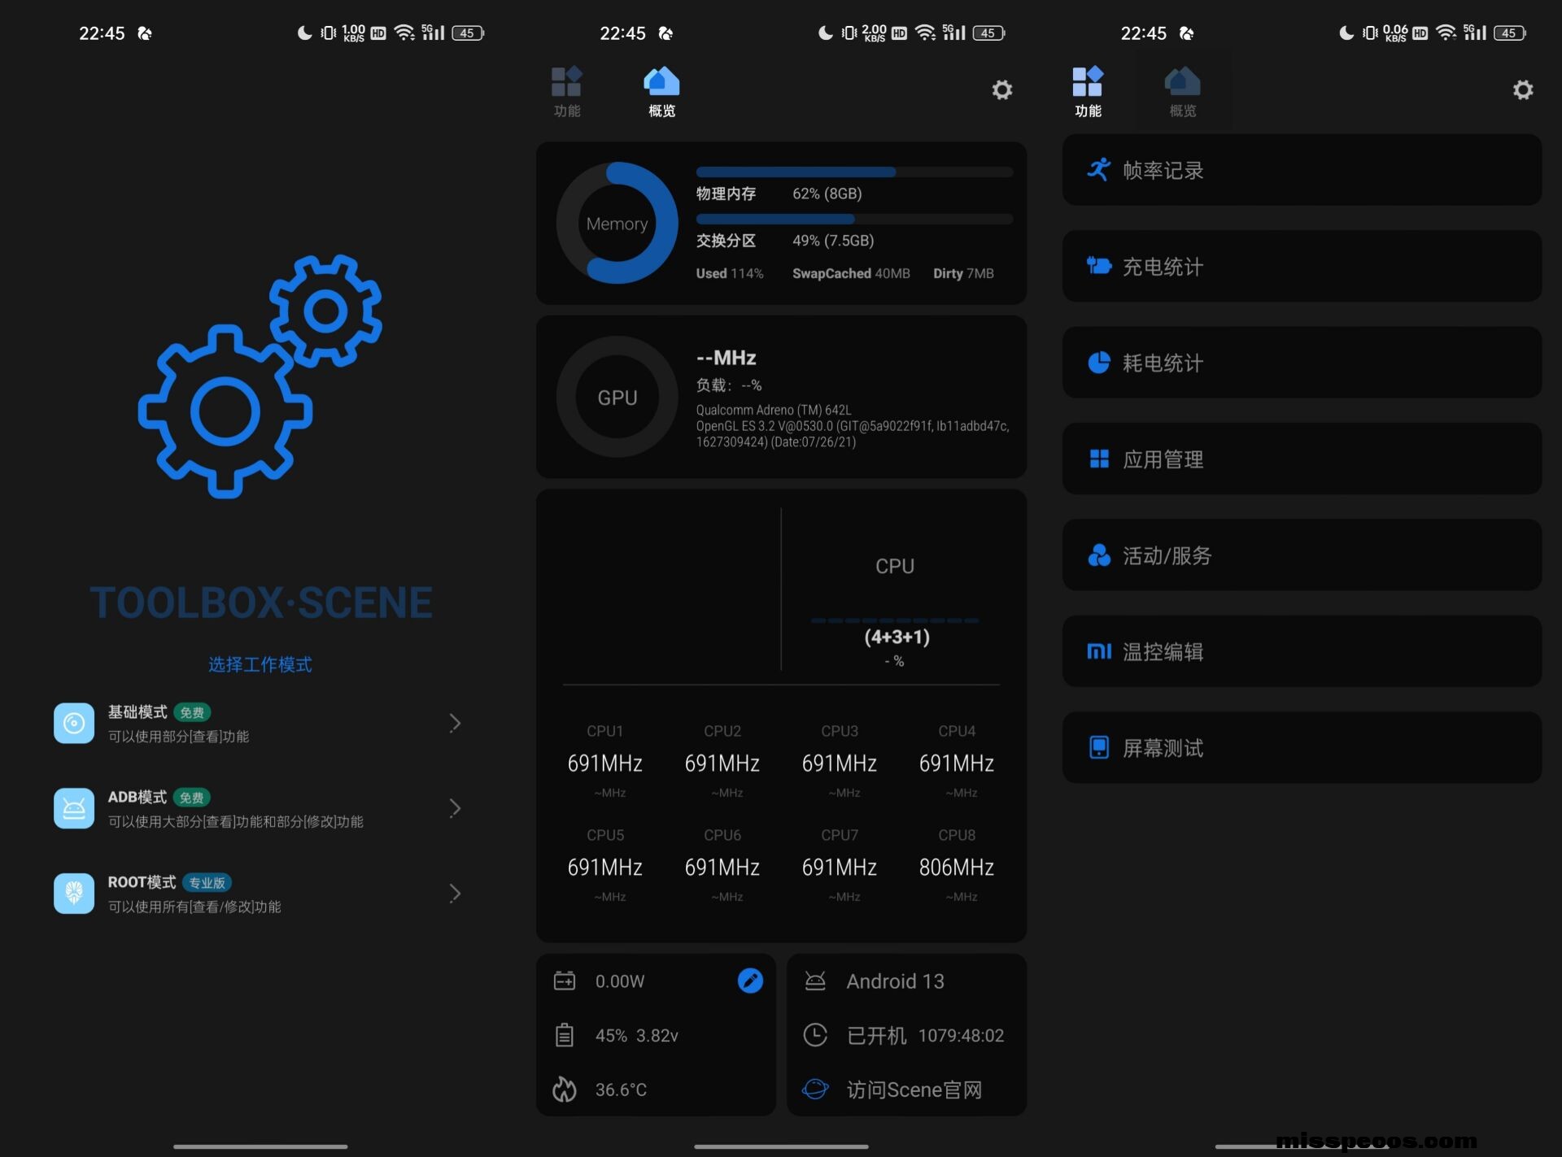This screenshot has width=1562, height=1157.
Task: Switch to the 功能 tab in middle screen
Action: (x=567, y=91)
